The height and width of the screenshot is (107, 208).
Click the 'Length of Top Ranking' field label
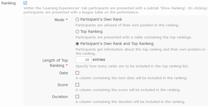[x=55, y=63]
